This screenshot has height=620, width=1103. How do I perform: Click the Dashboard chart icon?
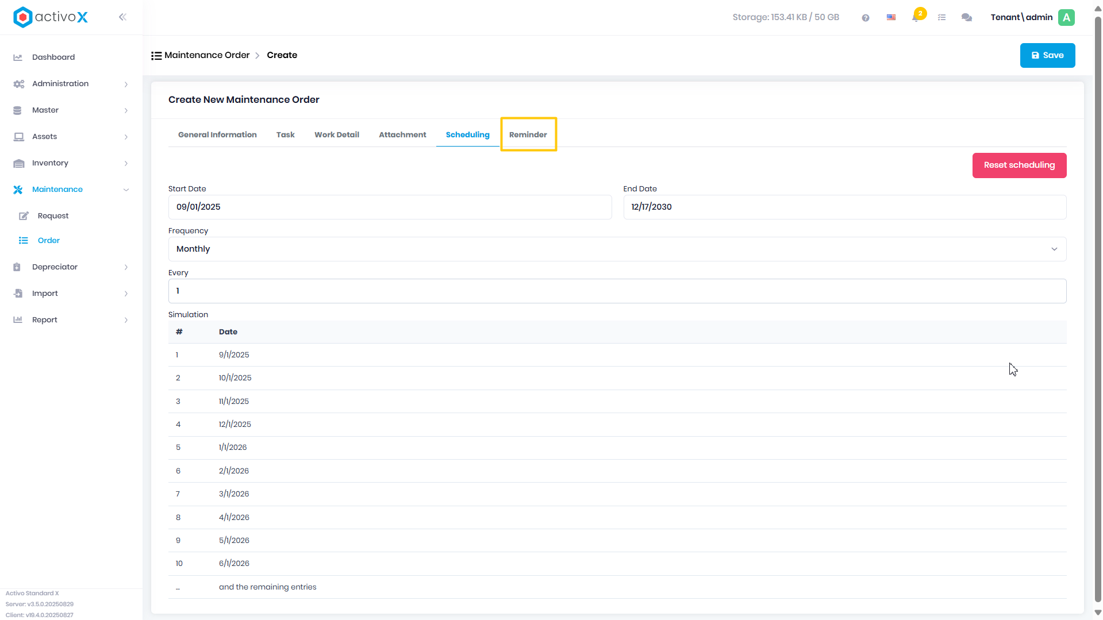point(18,57)
